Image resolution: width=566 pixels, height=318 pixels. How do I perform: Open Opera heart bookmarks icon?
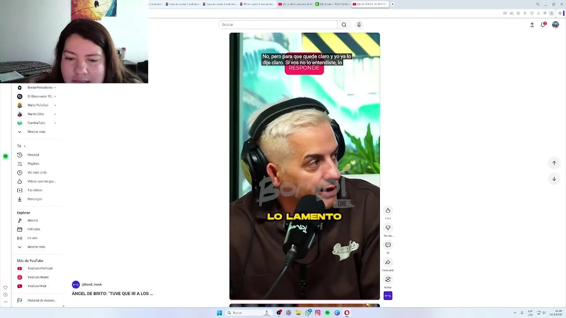tap(532, 13)
